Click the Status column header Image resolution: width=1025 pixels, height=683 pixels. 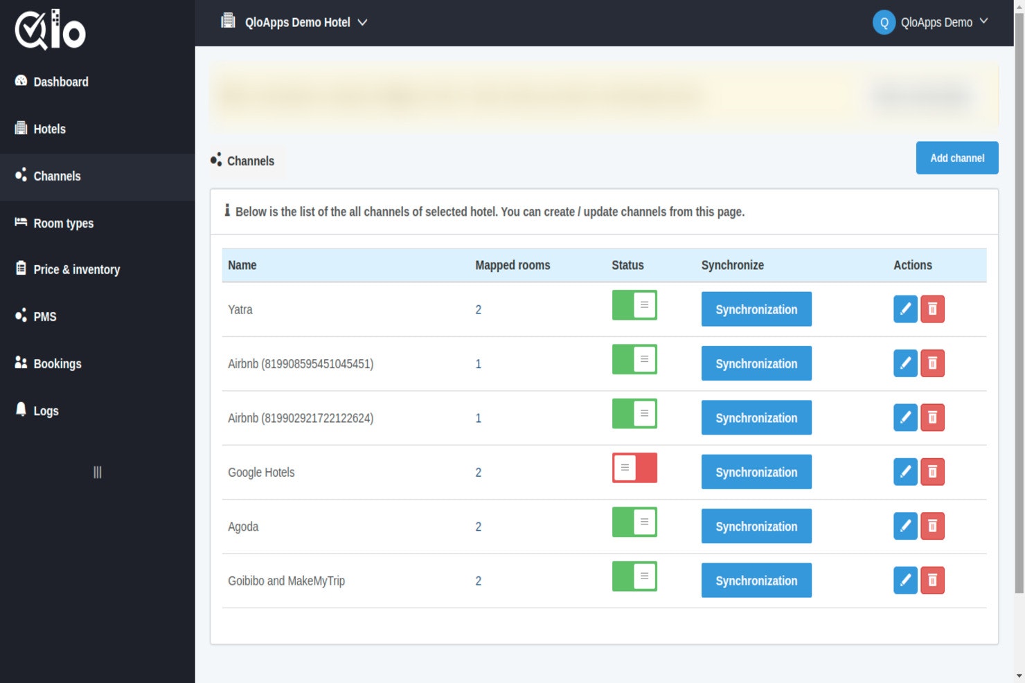click(x=627, y=265)
